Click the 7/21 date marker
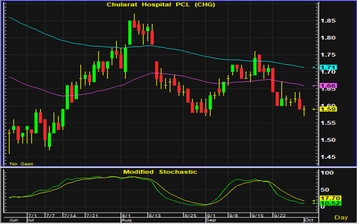Image resolution: width=358 pixels, height=224 pixels. tap(92, 216)
